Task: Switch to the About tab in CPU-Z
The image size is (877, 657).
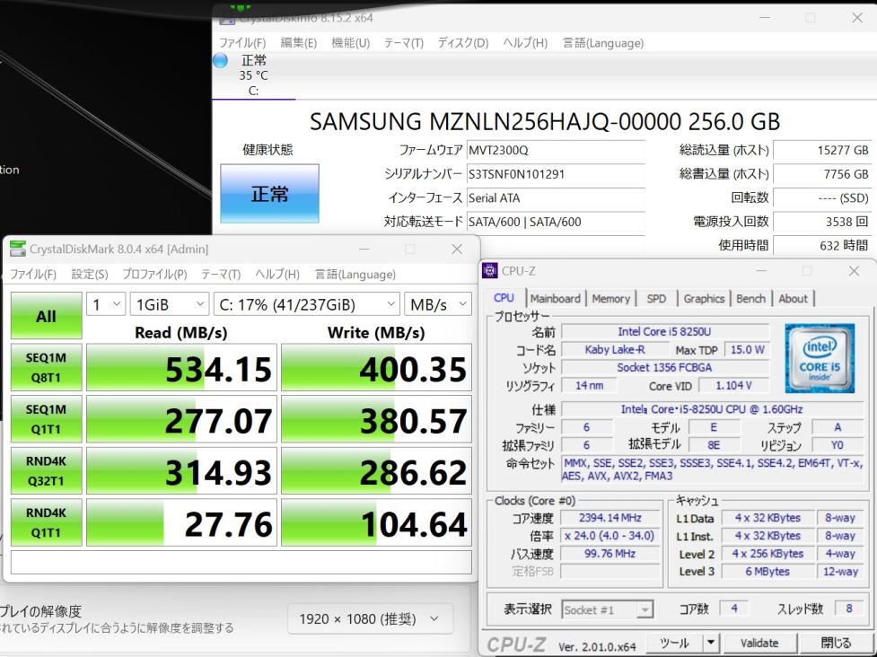Action: (794, 299)
